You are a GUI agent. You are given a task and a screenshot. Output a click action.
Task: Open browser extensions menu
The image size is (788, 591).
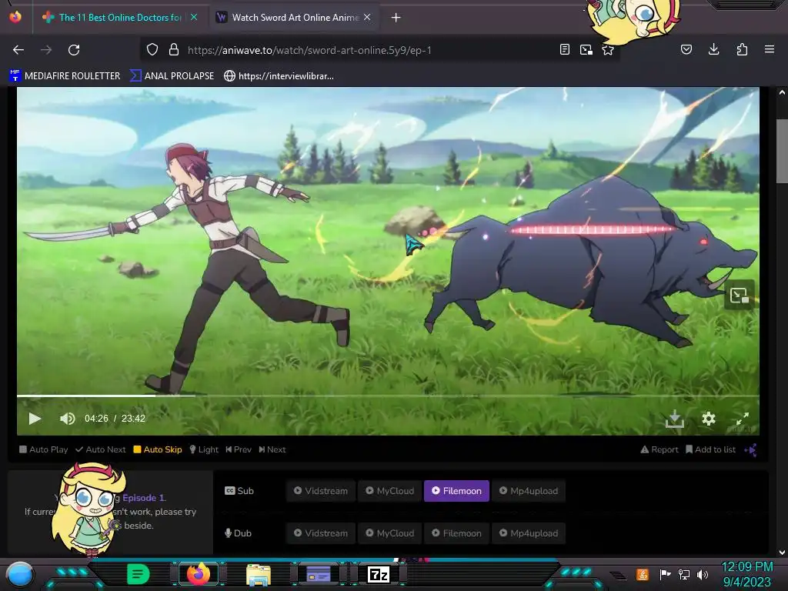point(742,49)
